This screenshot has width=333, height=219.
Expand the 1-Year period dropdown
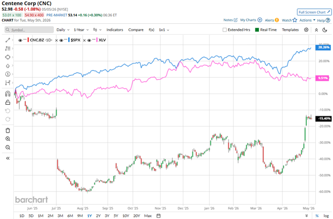81,30
